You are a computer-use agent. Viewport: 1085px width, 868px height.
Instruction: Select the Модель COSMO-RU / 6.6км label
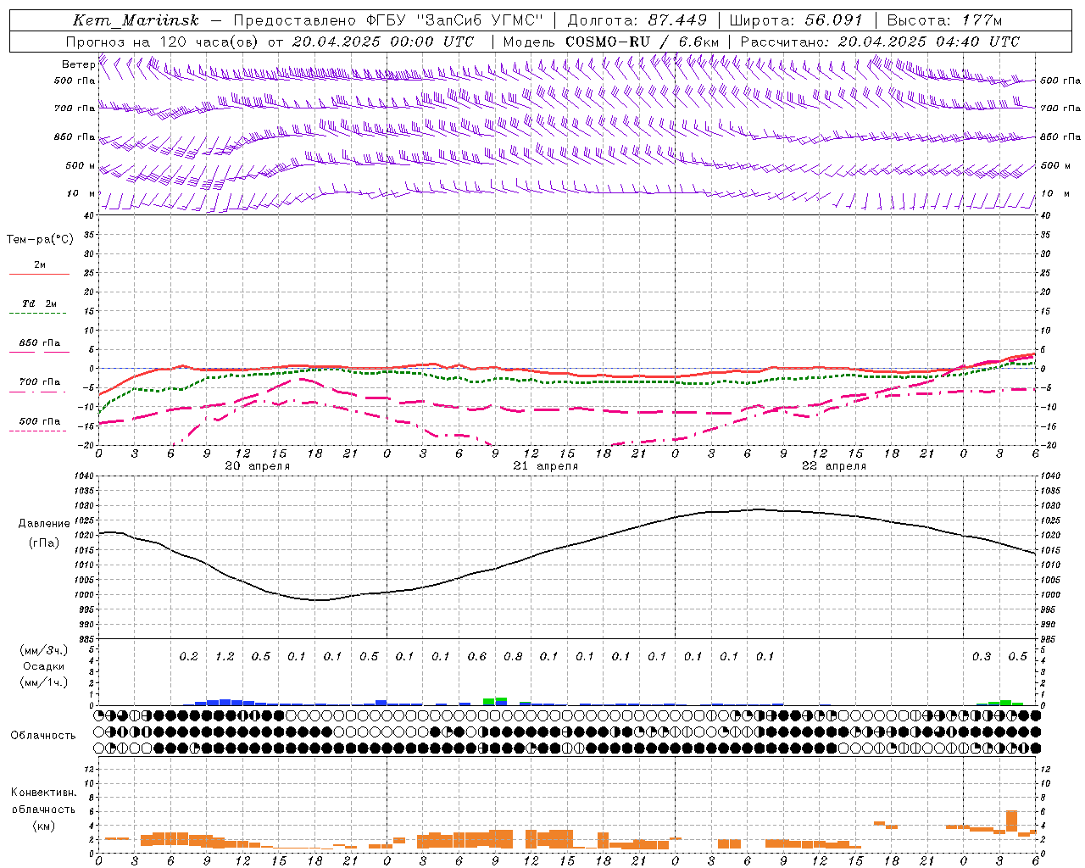[611, 42]
